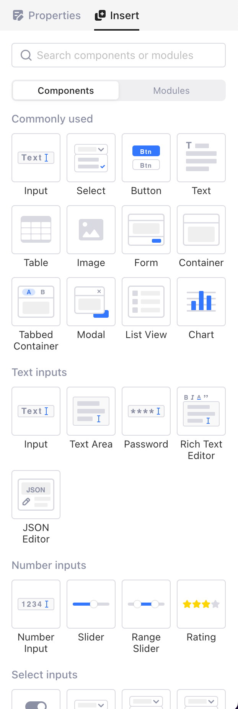Pick the Table component icon
This screenshot has height=709, width=238.
36,230
